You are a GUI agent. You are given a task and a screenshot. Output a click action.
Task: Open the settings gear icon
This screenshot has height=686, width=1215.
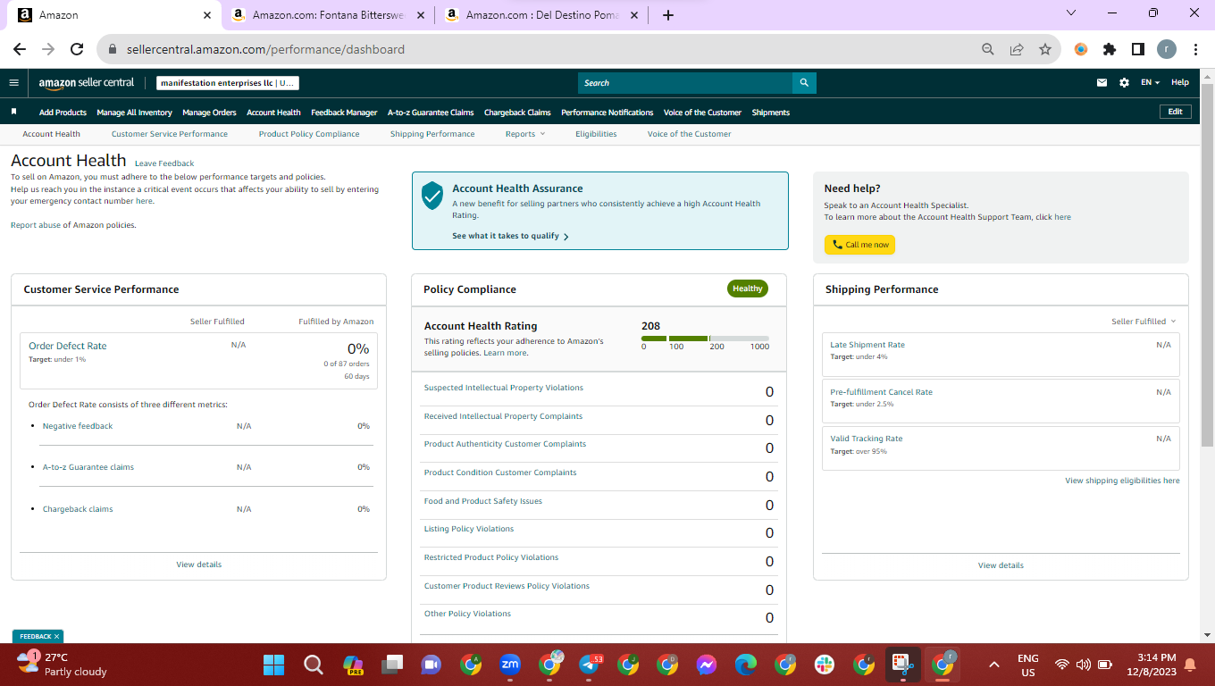click(x=1124, y=83)
